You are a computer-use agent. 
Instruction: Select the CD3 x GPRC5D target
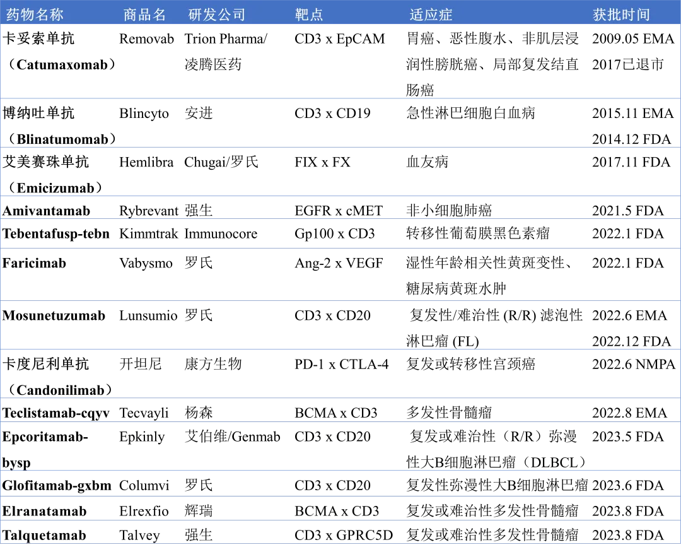344,536
